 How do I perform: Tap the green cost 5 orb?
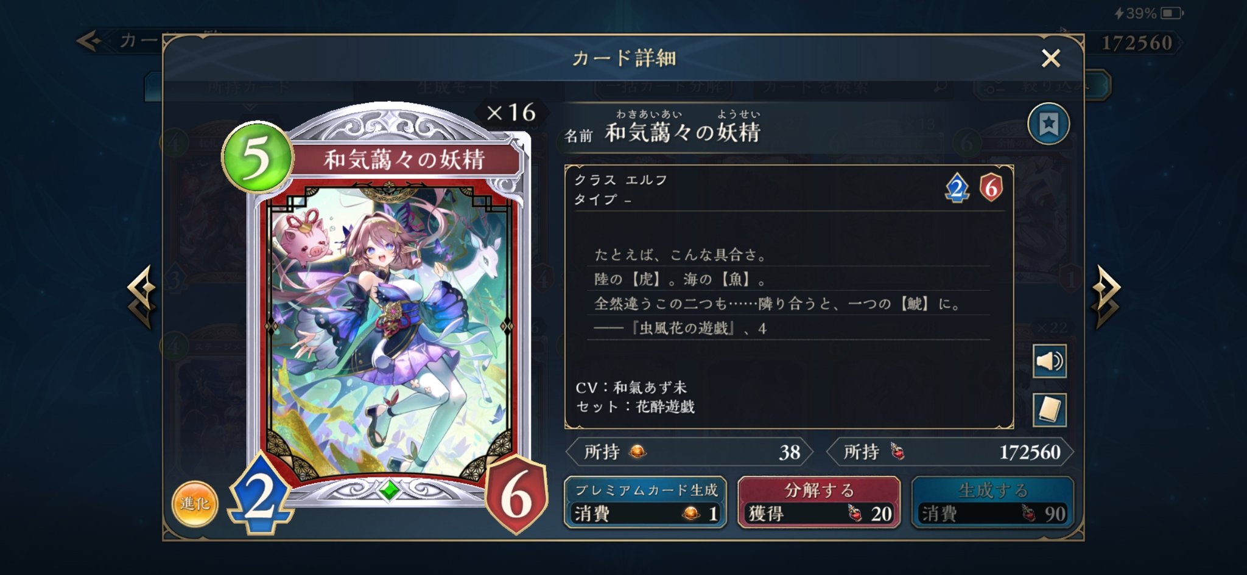coord(257,158)
